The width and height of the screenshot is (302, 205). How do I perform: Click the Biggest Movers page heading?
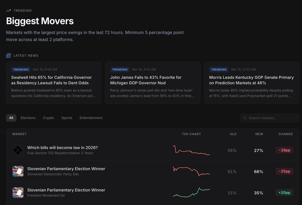point(40,21)
